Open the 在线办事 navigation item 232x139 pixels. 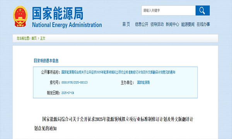203,24
